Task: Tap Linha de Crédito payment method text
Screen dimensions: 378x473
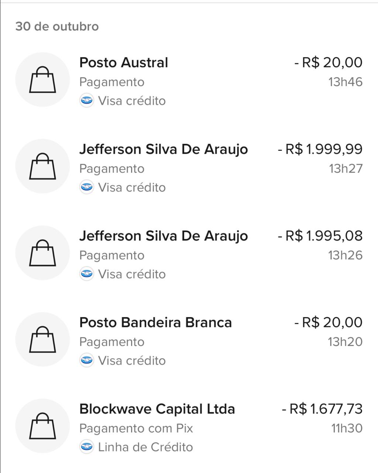Action: (145, 447)
